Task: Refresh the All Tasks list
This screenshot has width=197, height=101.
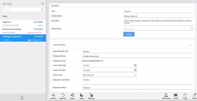Action: pyautogui.click(x=22, y=97)
